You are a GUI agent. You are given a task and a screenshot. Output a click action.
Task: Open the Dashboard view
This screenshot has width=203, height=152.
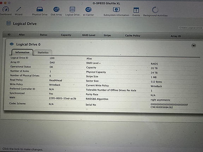coord(6,11)
